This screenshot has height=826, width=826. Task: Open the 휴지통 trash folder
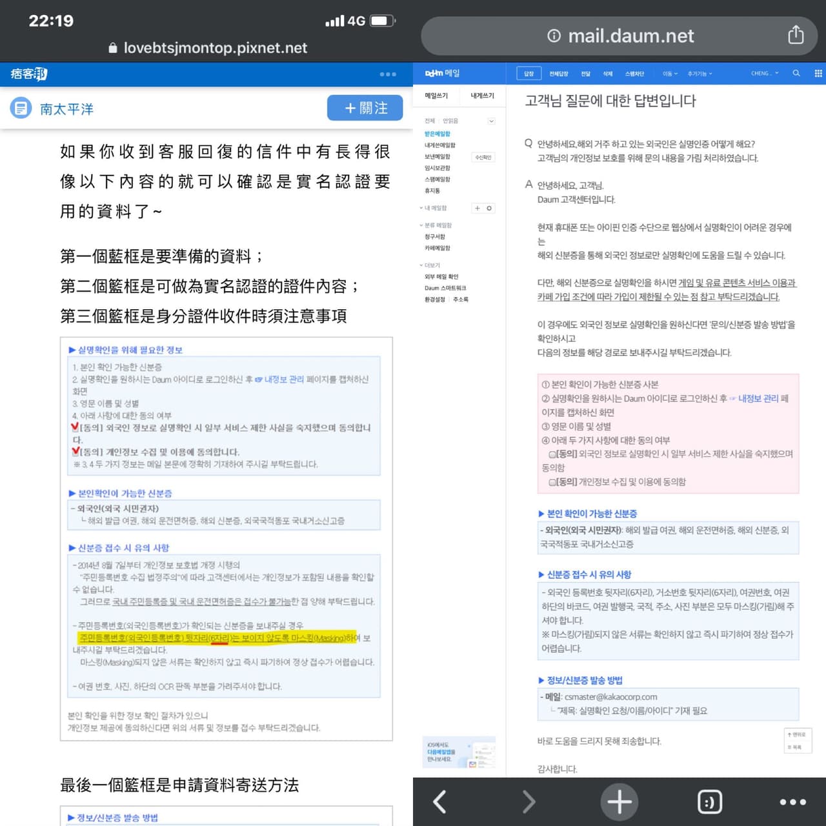click(432, 191)
